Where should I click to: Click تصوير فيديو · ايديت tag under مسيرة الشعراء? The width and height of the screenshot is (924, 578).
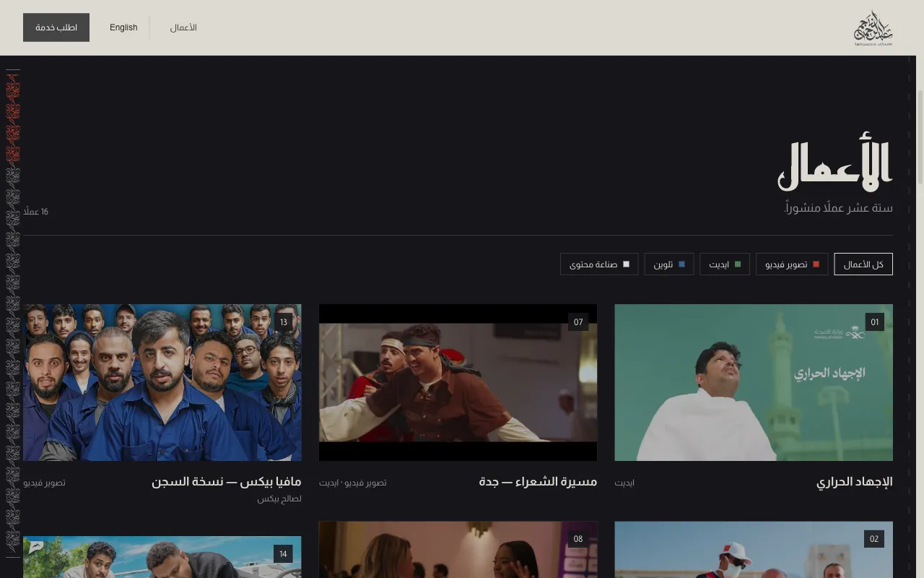pos(353,483)
